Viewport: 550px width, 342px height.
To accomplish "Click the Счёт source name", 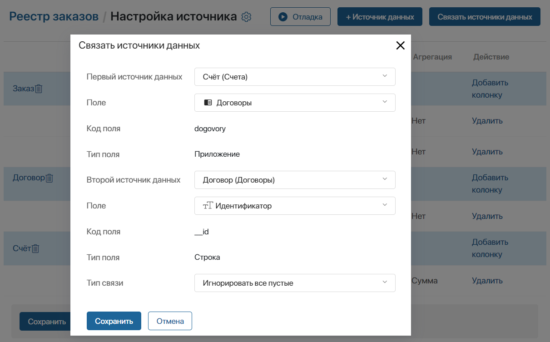I will (22, 248).
